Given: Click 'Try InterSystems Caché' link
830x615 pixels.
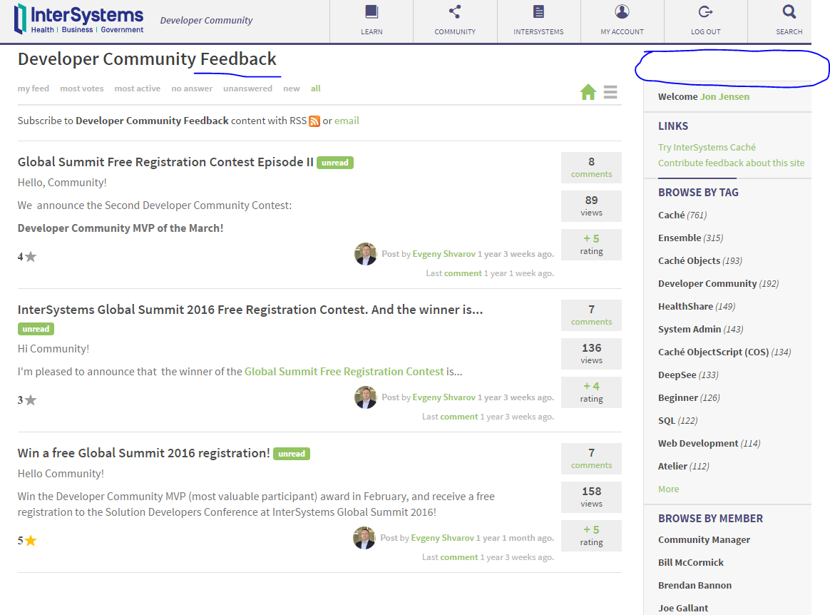Looking at the screenshot, I should pos(707,147).
